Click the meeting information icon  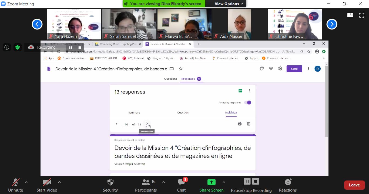pyautogui.click(x=7, y=47)
